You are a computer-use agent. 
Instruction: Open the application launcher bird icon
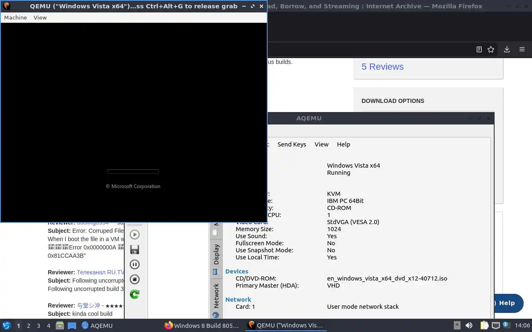(7, 325)
